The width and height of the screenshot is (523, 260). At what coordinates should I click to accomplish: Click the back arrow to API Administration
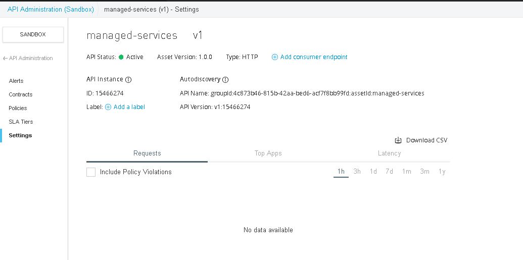(5, 59)
